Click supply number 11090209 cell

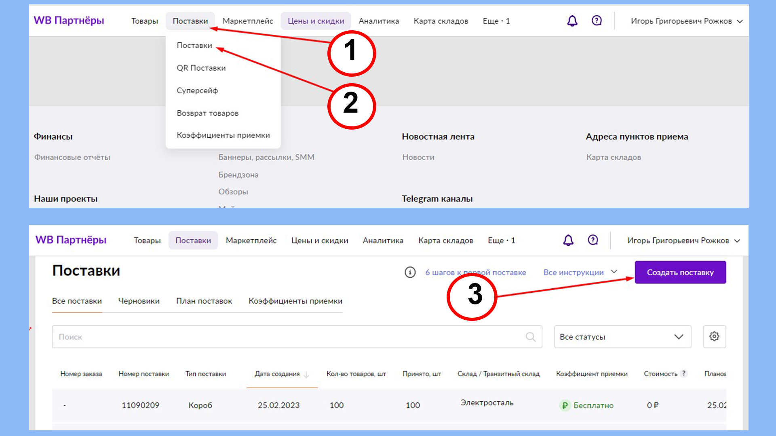(x=140, y=405)
